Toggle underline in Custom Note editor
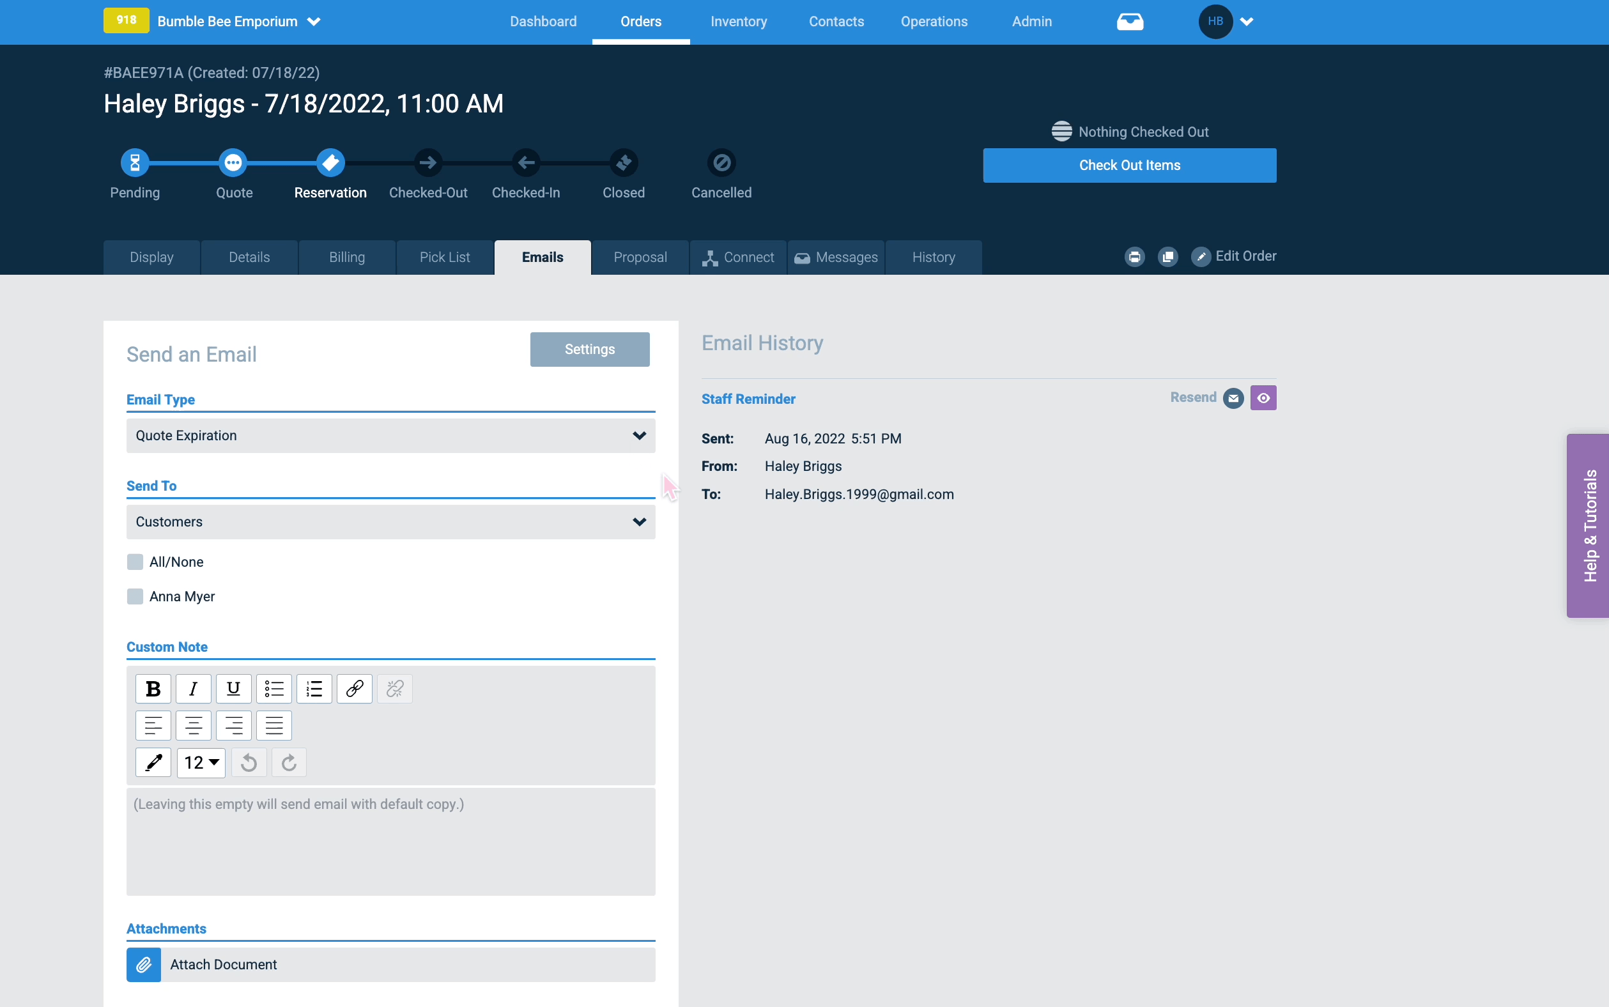Viewport: 1609px width, 1007px height. (234, 689)
